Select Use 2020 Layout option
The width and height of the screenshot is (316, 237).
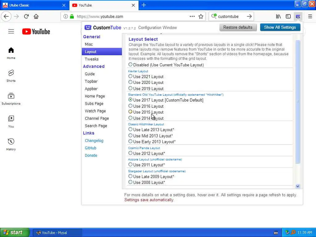tap(131, 82)
